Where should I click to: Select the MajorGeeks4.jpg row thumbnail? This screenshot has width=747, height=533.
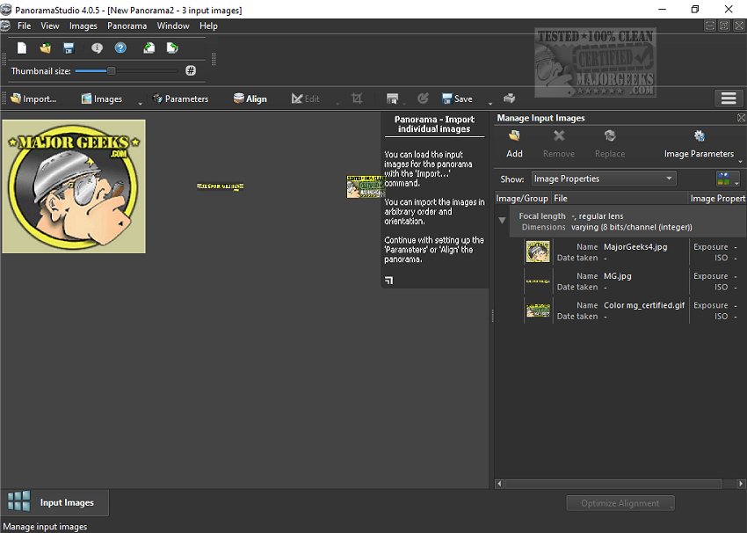[538, 252]
